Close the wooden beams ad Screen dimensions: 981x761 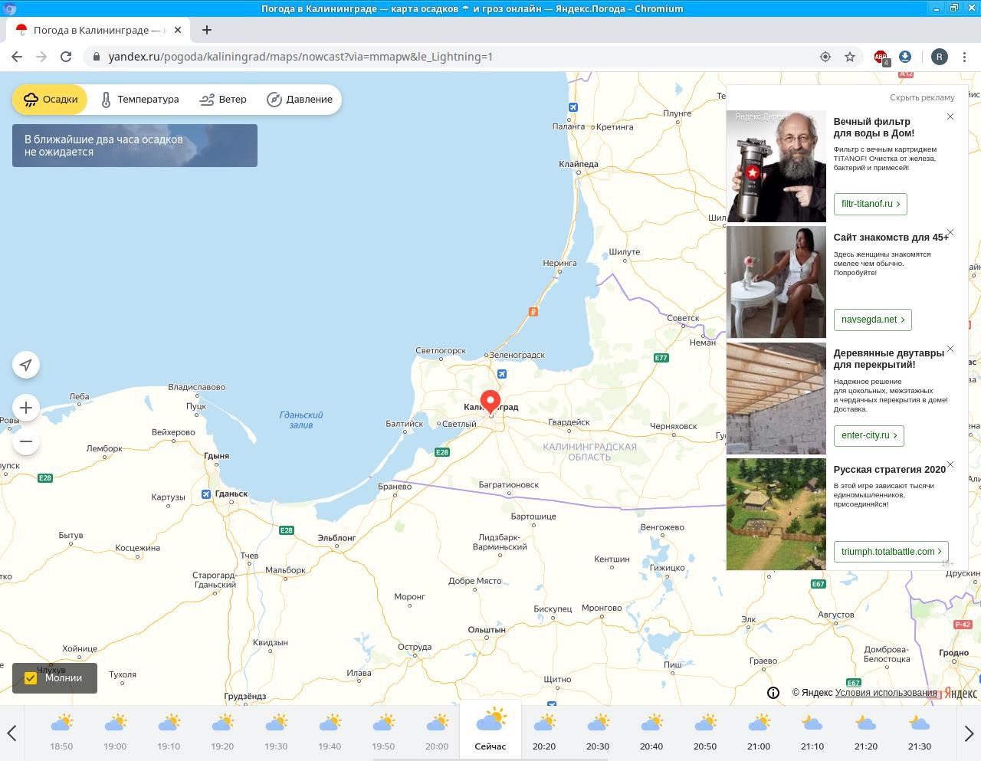point(950,349)
